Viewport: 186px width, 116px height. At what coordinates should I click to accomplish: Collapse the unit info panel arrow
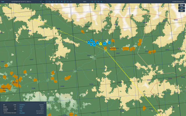(x=45, y=103)
